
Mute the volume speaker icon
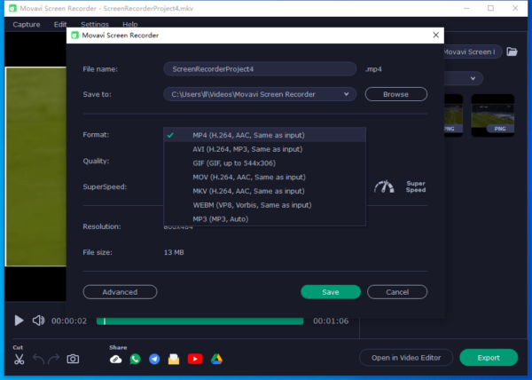(x=38, y=321)
